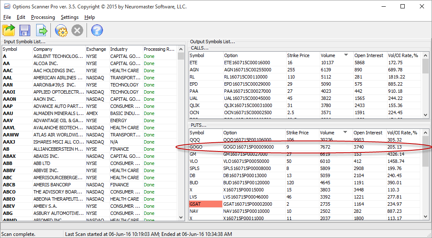Select AGN160715C00255000 option
Image resolution: width=432 pixels, height=238 pixels.
click(248, 70)
